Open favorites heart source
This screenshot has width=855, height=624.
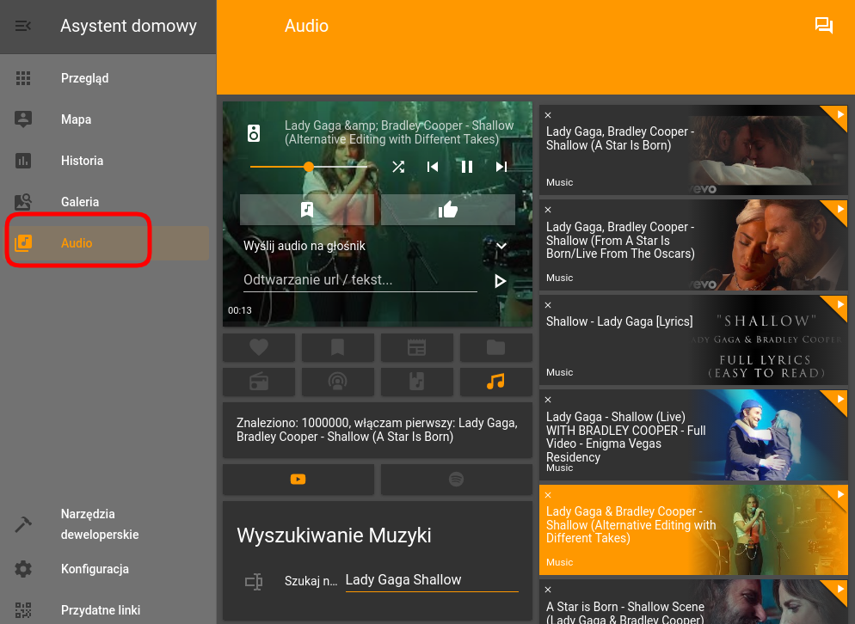pos(259,347)
